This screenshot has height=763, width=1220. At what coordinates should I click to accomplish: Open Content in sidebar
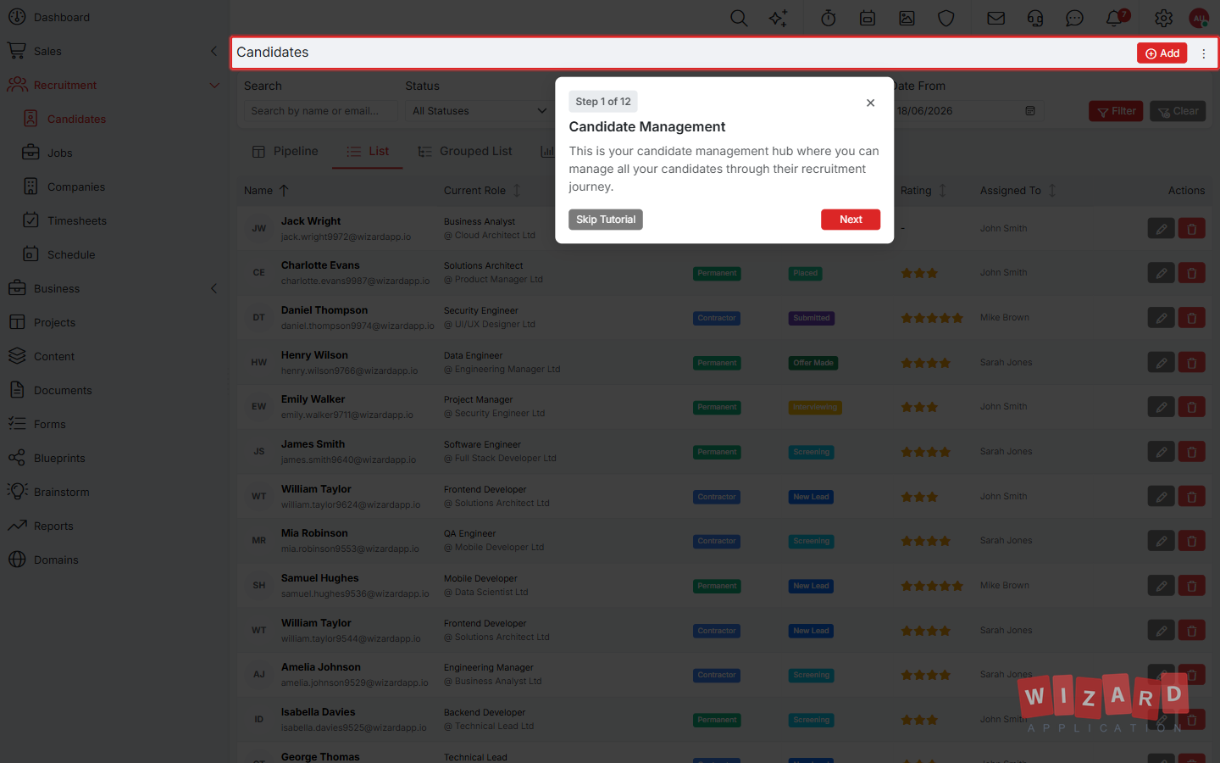pos(54,356)
